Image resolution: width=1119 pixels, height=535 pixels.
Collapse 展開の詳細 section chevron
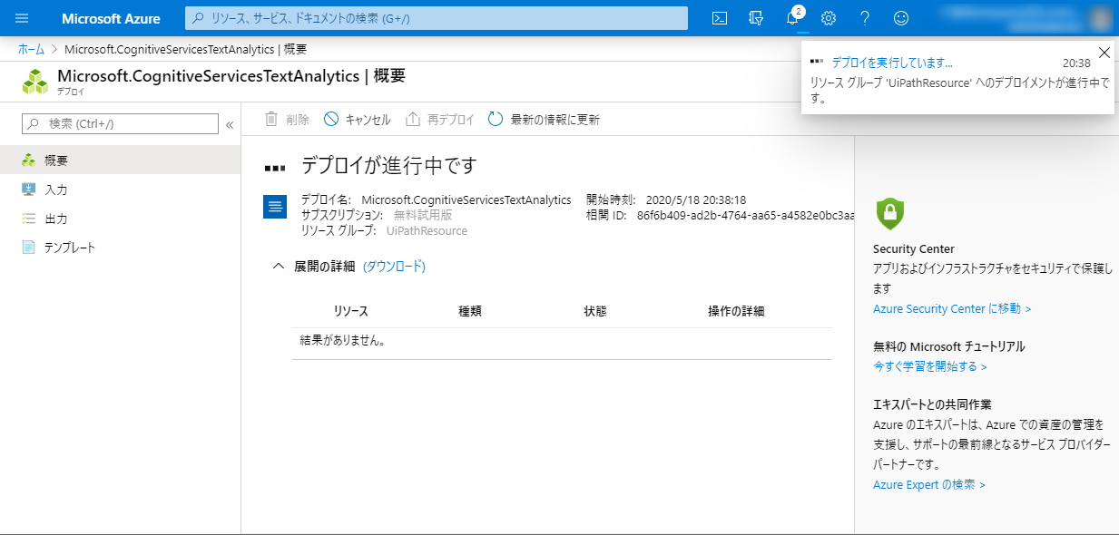pyautogui.click(x=279, y=267)
